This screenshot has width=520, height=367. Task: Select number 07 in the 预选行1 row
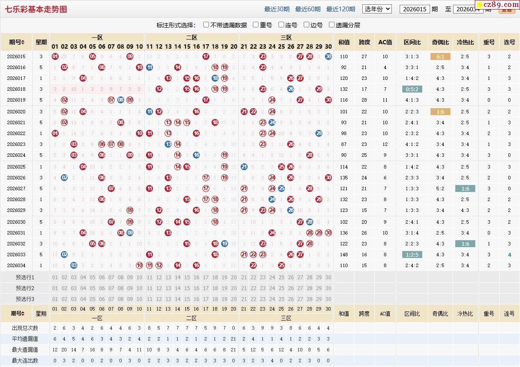point(111,278)
